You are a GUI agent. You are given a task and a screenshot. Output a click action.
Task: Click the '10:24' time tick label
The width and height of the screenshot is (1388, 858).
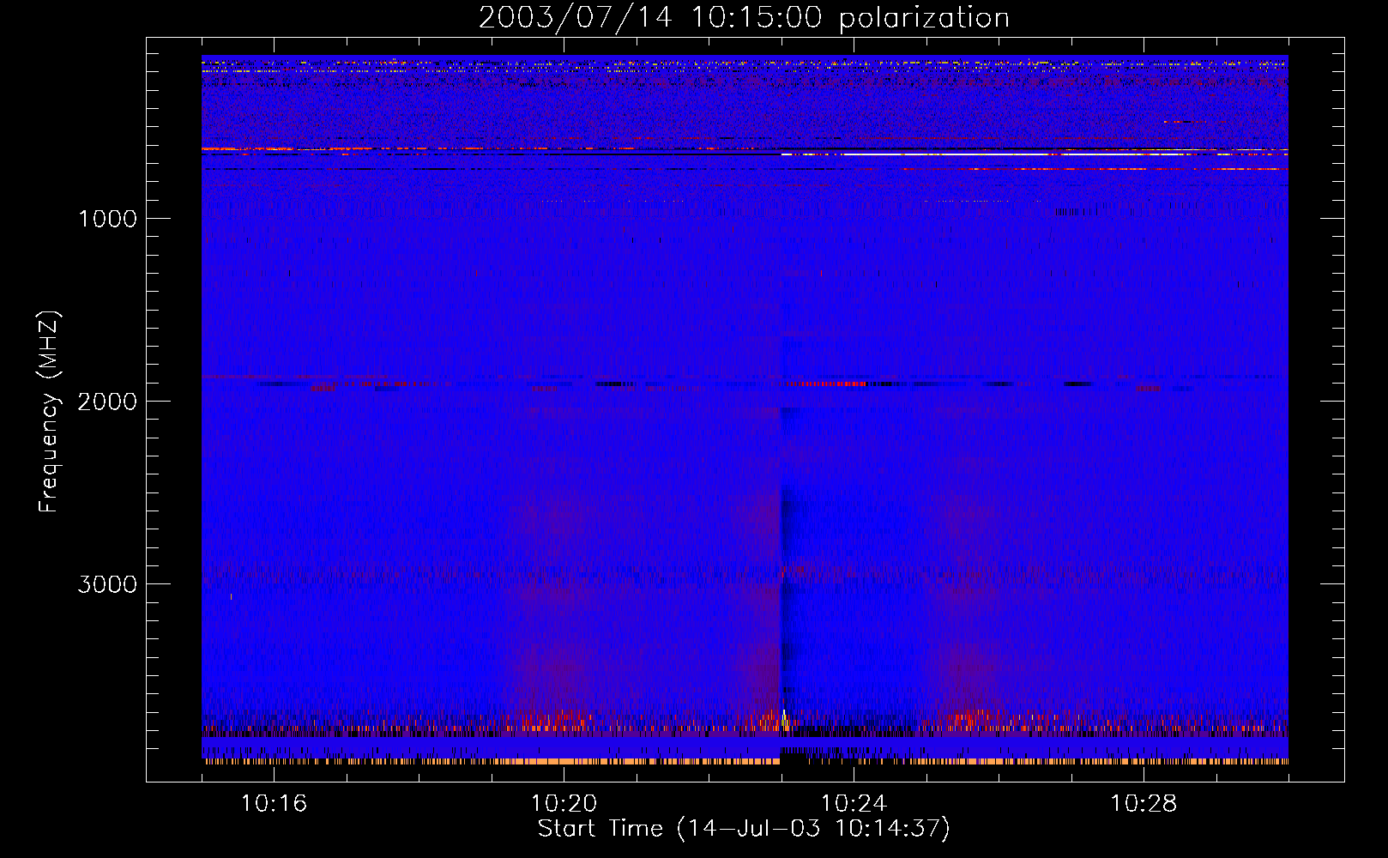(x=854, y=803)
